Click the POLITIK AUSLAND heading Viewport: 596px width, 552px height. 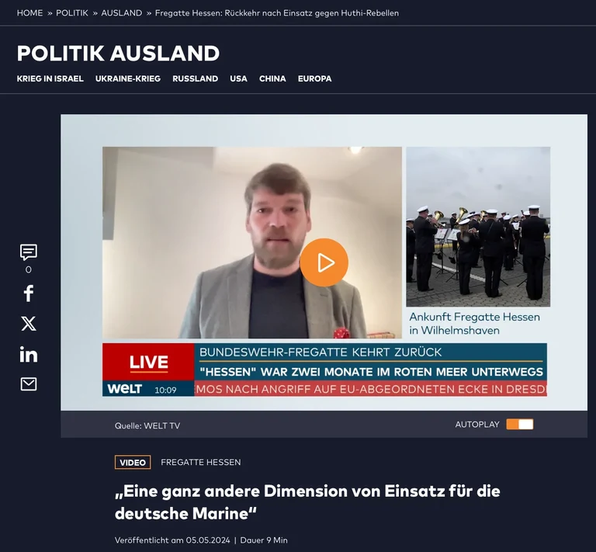click(118, 53)
